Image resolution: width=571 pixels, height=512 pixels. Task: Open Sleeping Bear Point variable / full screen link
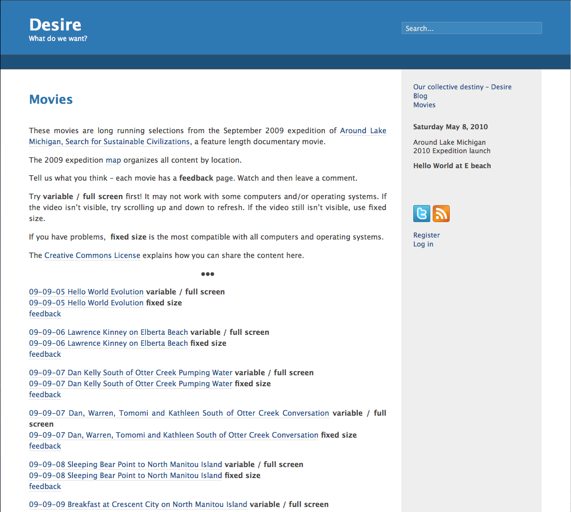(126, 464)
